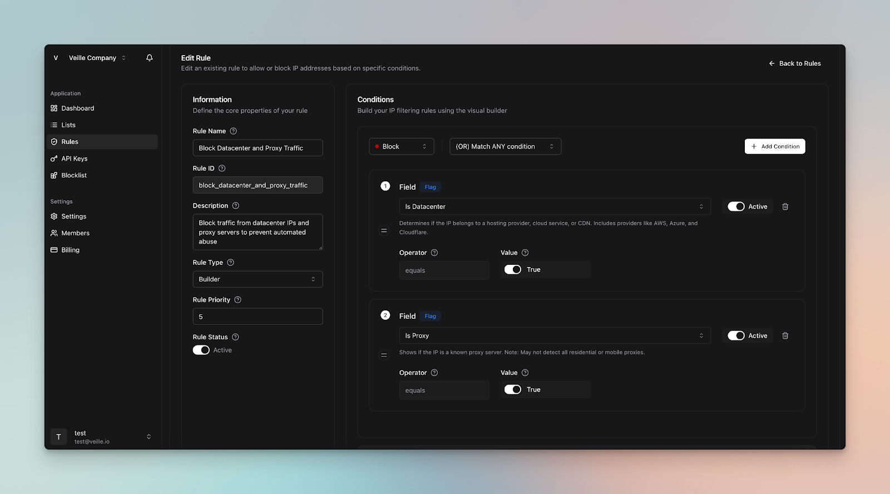Click the Veille Company logo avatar
This screenshot has width=890, height=494.
[56, 58]
